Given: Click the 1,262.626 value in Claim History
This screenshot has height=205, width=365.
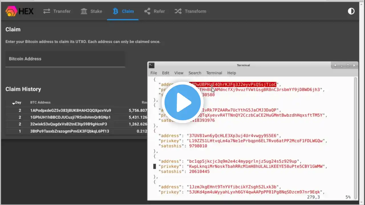Looking at the screenshot, I should click(x=138, y=124).
